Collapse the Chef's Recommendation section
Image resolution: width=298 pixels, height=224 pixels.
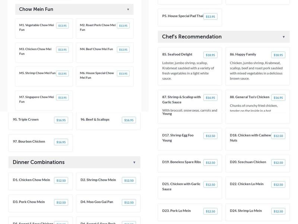283,37
